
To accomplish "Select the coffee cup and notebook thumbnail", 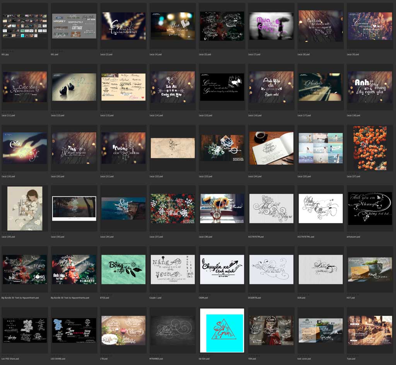I will [271, 148].
